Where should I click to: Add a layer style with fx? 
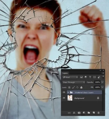pos(74,113)
